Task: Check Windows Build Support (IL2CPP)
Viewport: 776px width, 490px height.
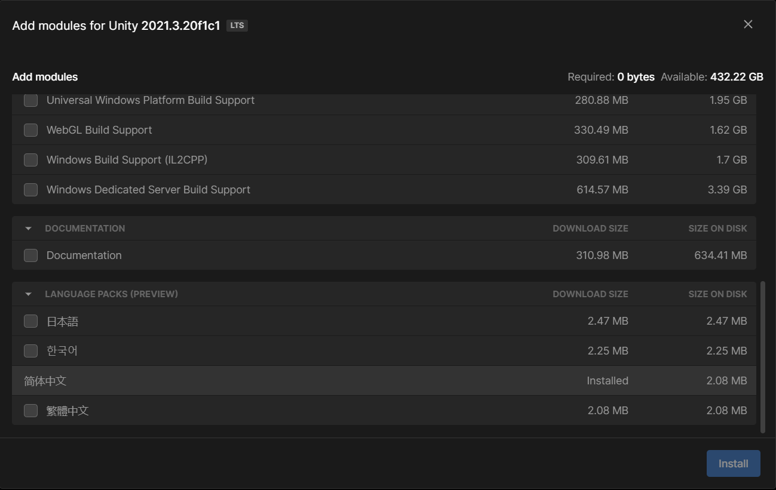Action: pyautogui.click(x=30, y=160)
